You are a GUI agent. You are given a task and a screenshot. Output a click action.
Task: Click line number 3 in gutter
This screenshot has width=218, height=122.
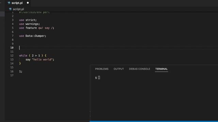[13, 20]
